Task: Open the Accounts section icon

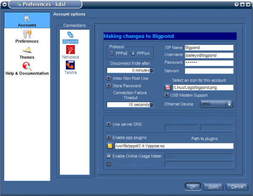Action: pos(27,18)
